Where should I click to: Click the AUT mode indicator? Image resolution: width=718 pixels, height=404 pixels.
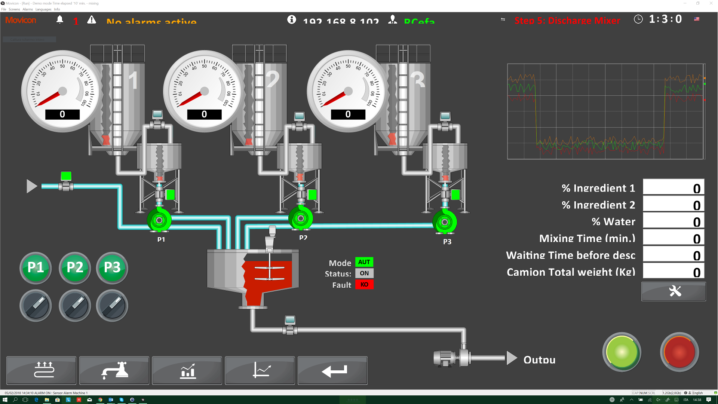364,262
